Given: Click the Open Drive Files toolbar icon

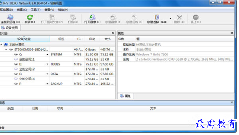Looking at the screenshot, I should (52, 17).
